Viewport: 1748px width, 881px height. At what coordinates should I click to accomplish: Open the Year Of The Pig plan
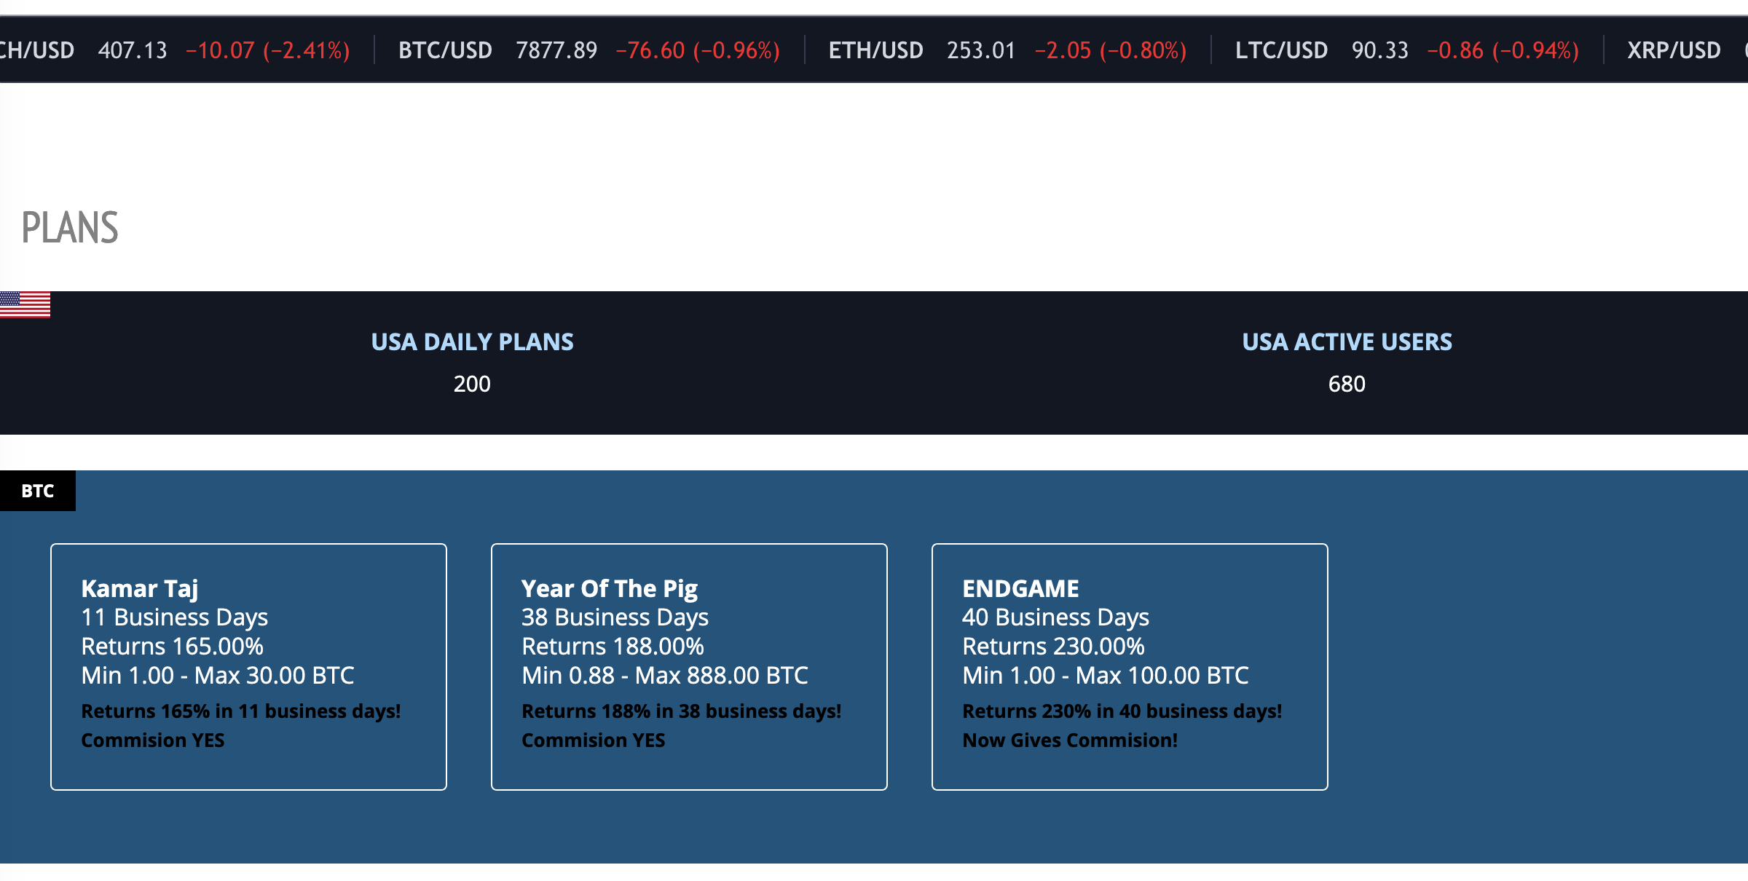pyautogui.click(x=689, y=666)
